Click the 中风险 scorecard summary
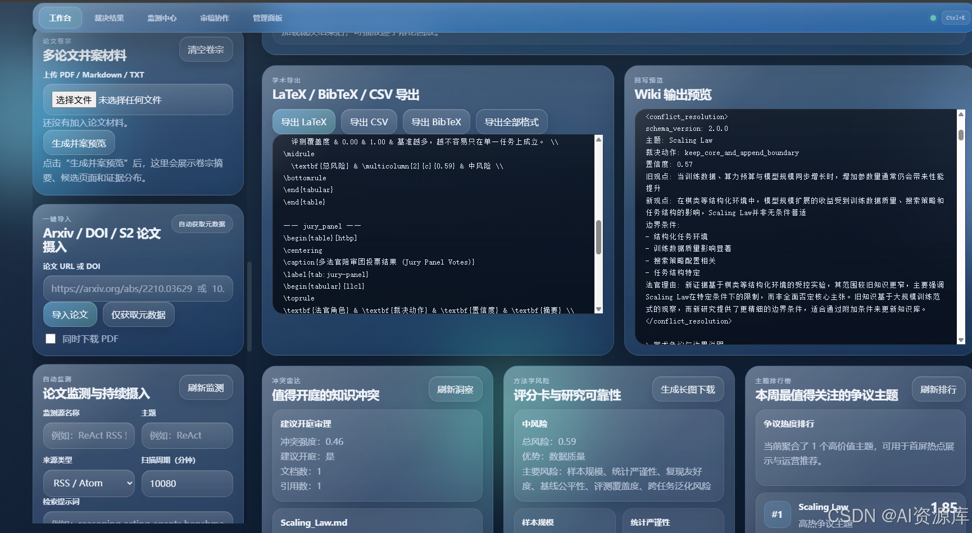This screenshot has width=972, height=533. coord(619,455)
